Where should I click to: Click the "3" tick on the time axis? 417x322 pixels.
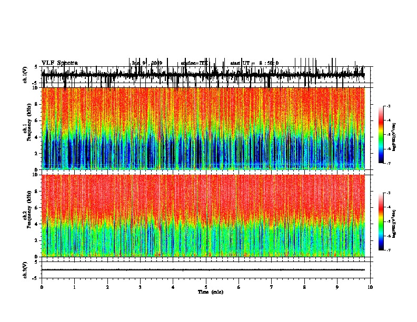click(x=140, y=287)
